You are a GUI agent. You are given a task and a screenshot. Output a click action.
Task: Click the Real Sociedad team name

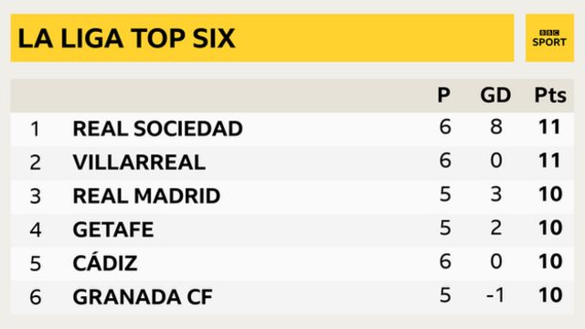[x=158, y=129]
